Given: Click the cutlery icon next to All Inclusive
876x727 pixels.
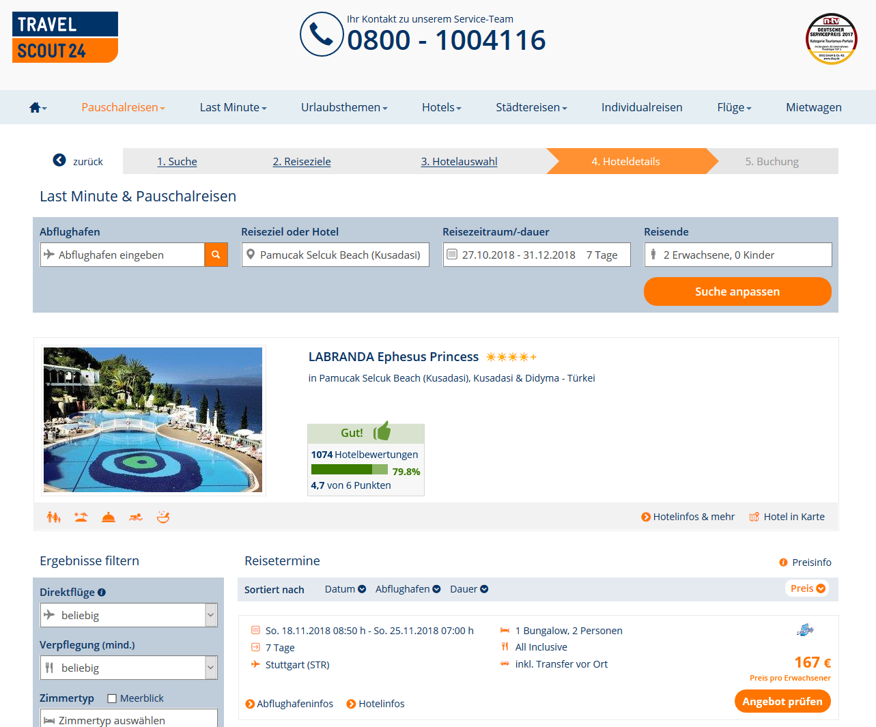Looking at the screenshot, I should coord(505,646).
